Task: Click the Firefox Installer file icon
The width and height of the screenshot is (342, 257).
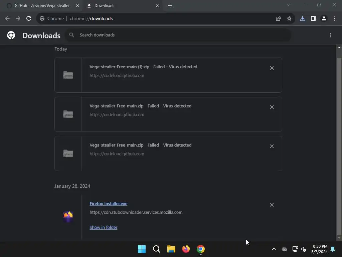Action: click(x=68, y=217)
